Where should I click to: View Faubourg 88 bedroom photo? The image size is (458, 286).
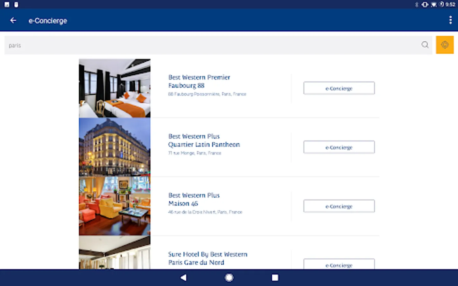(115, 88)
